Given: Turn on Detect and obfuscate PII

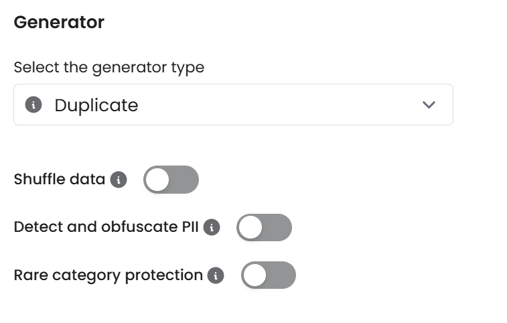Looking at the screenshot, I should pyautogui.click(x=264, y=227).
